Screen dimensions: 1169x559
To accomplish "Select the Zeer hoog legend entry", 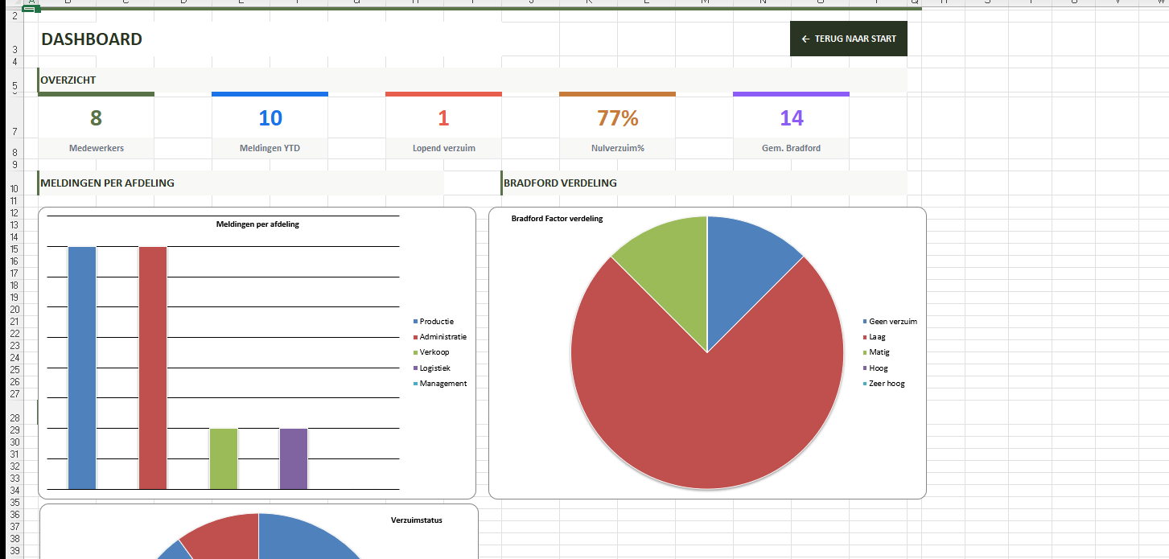I will click(887, 384).
